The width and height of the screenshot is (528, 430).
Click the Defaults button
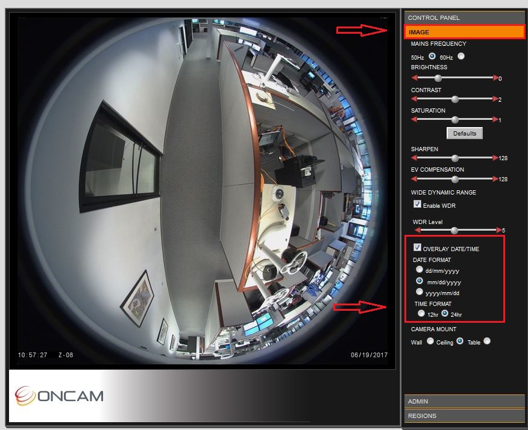[464, 133]
